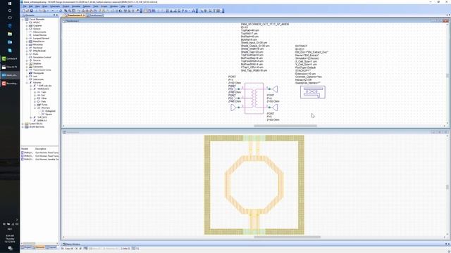The height and width of the screenshot is (253, 451).
Task: Select Circuit Elements root node
Action: [x=37, y=19]
